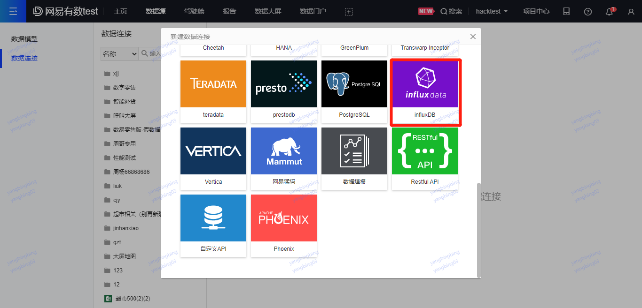Open the 名称 filter dropdown
Screen dimensions: 642x308
(119, 54)
